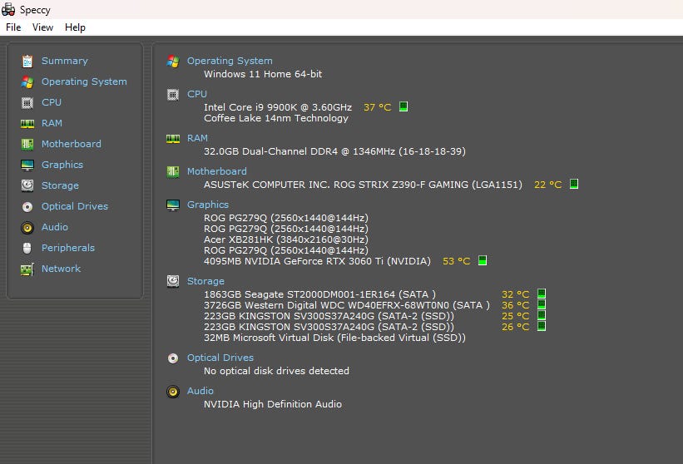Click the Graphics monitor icon in sidebar
This screenshot has width=683, height=464.
[x=27, y=165]
